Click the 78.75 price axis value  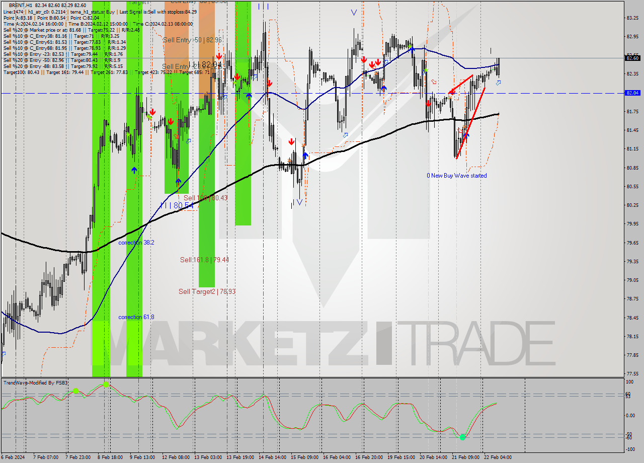point(633,299)
